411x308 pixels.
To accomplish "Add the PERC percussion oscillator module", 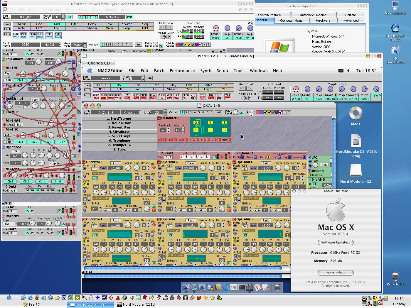I will pyautogui.click(x=186, y=97).
